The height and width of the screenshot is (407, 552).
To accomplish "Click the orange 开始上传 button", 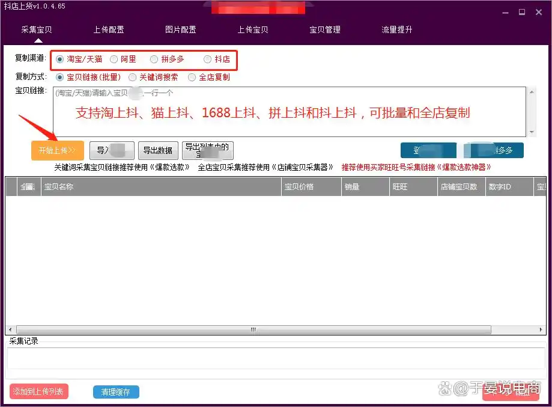I will click(x=57, y=150).
